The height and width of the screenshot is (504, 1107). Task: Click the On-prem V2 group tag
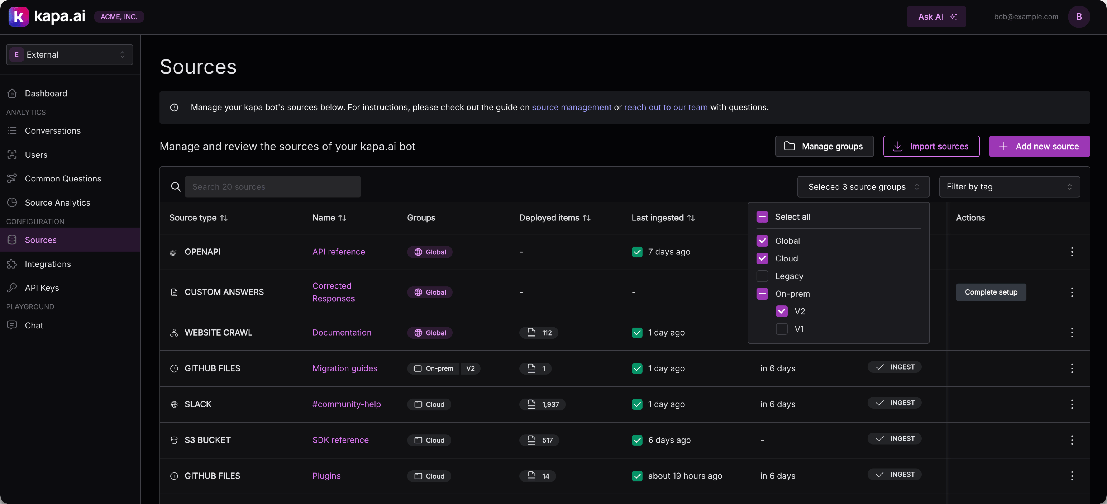click(x=443, y=368)
